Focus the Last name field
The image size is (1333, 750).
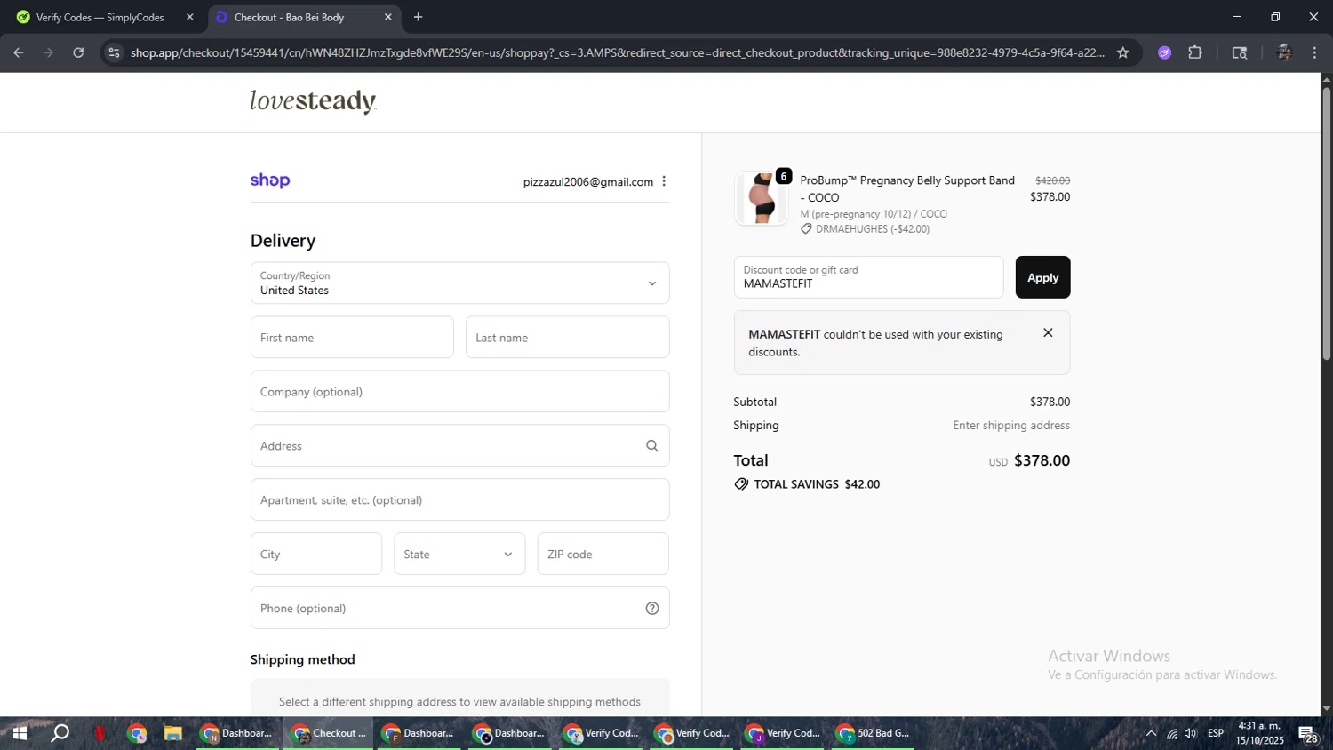coord(567,338)
